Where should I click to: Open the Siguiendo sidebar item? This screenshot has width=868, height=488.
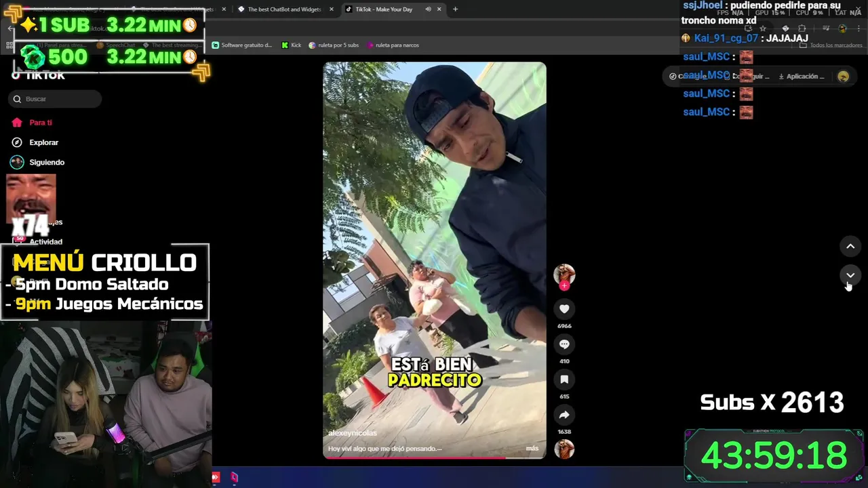point(46,162)
